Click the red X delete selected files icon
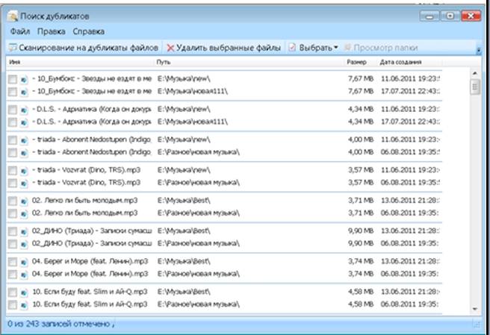This screenshot has width=490, height=335. 170,47
